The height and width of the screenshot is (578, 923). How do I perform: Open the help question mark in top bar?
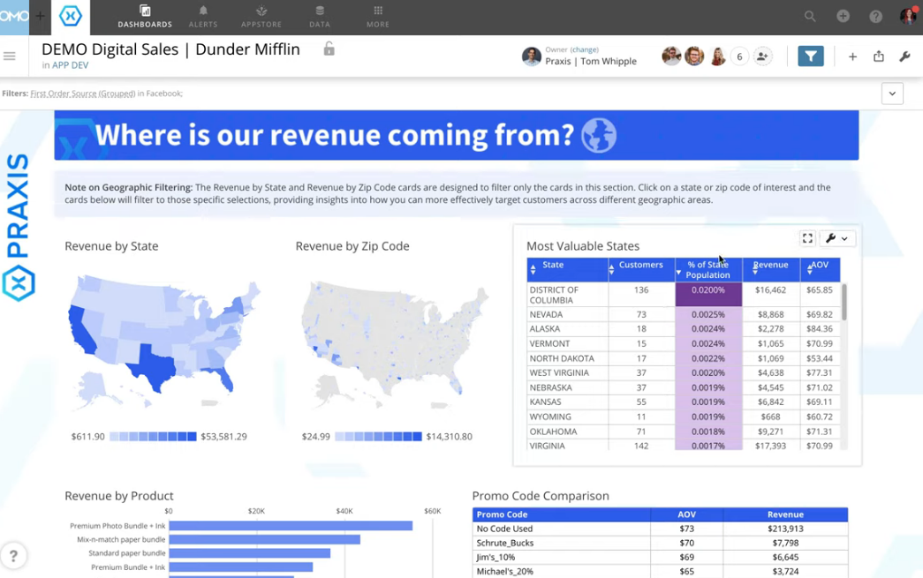click(x=876, y=17)
